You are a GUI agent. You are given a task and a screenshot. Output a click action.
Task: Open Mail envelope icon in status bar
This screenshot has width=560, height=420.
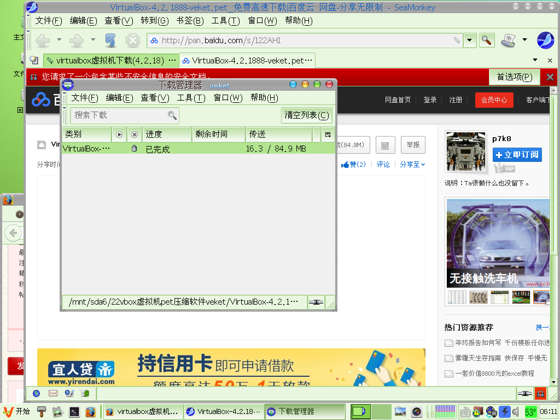(x=53, y=394)
